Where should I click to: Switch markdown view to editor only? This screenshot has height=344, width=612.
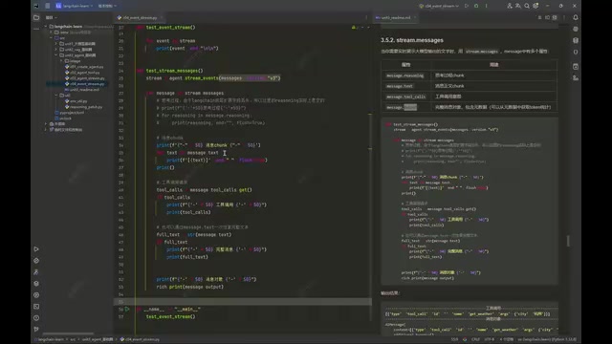(539, 17)
